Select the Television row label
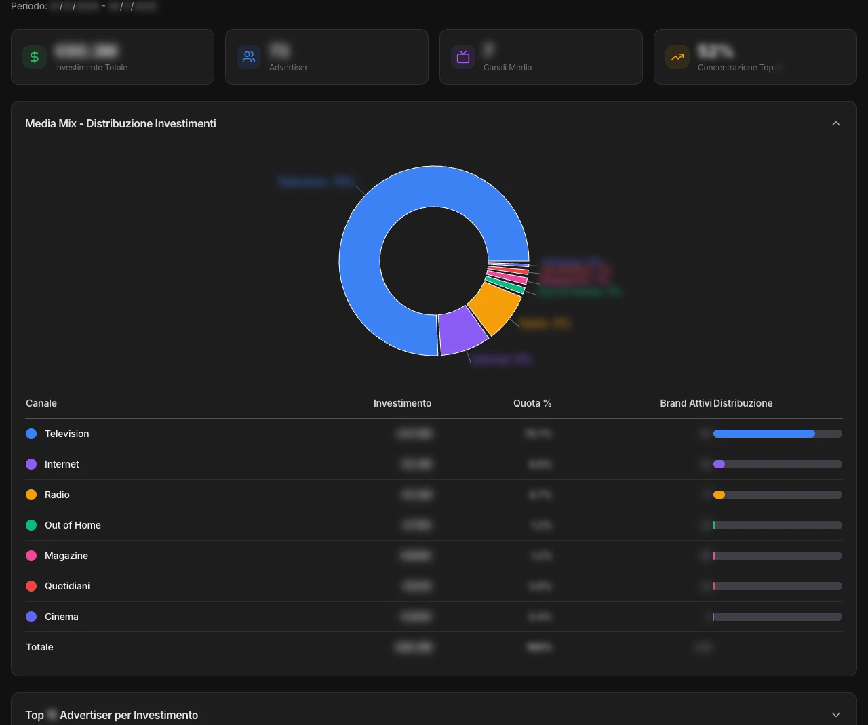This screenshot has height=725, width=868. pyautogui.click(x=67, y=434)
